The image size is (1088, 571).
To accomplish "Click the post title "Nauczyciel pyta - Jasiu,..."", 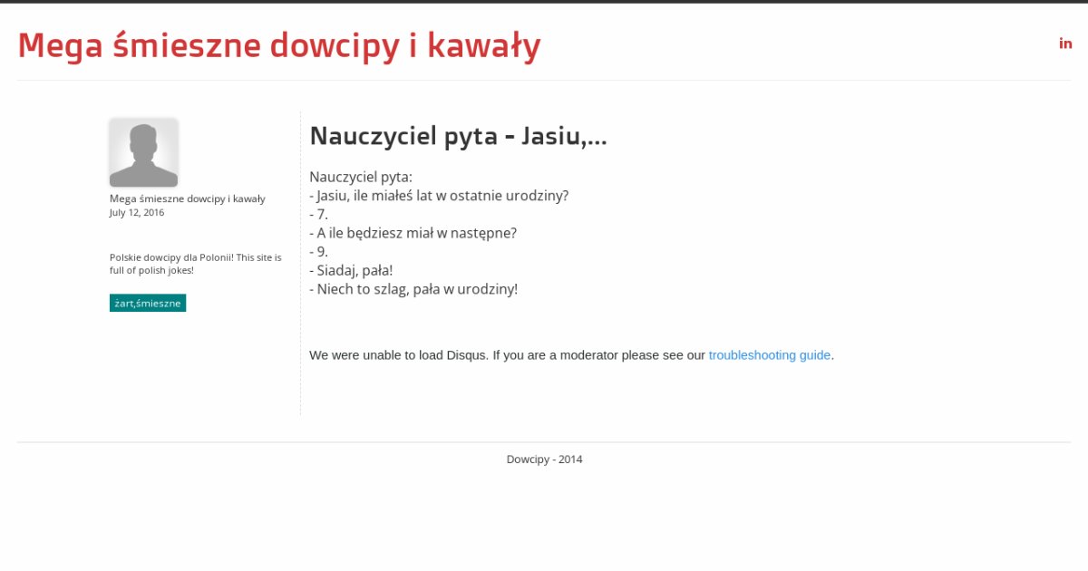I will tap(458, 136).
